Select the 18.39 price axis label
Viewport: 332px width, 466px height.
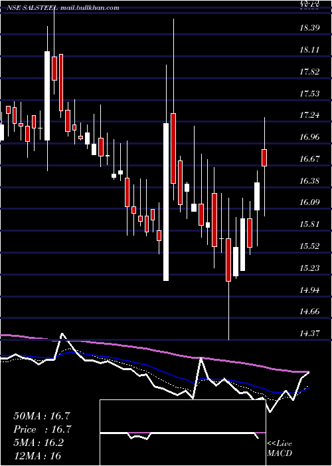tap(309, 28)
